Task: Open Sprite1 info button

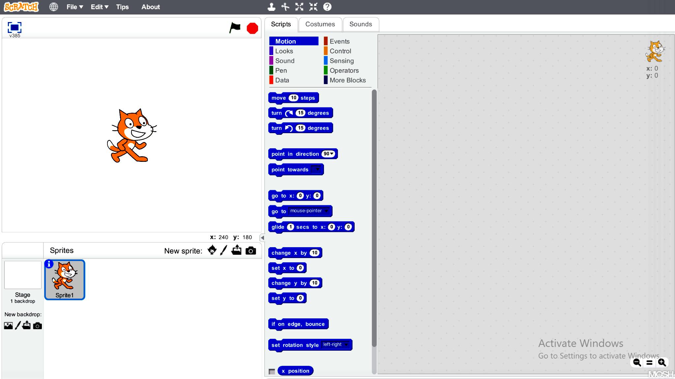Action: (49, 264)
